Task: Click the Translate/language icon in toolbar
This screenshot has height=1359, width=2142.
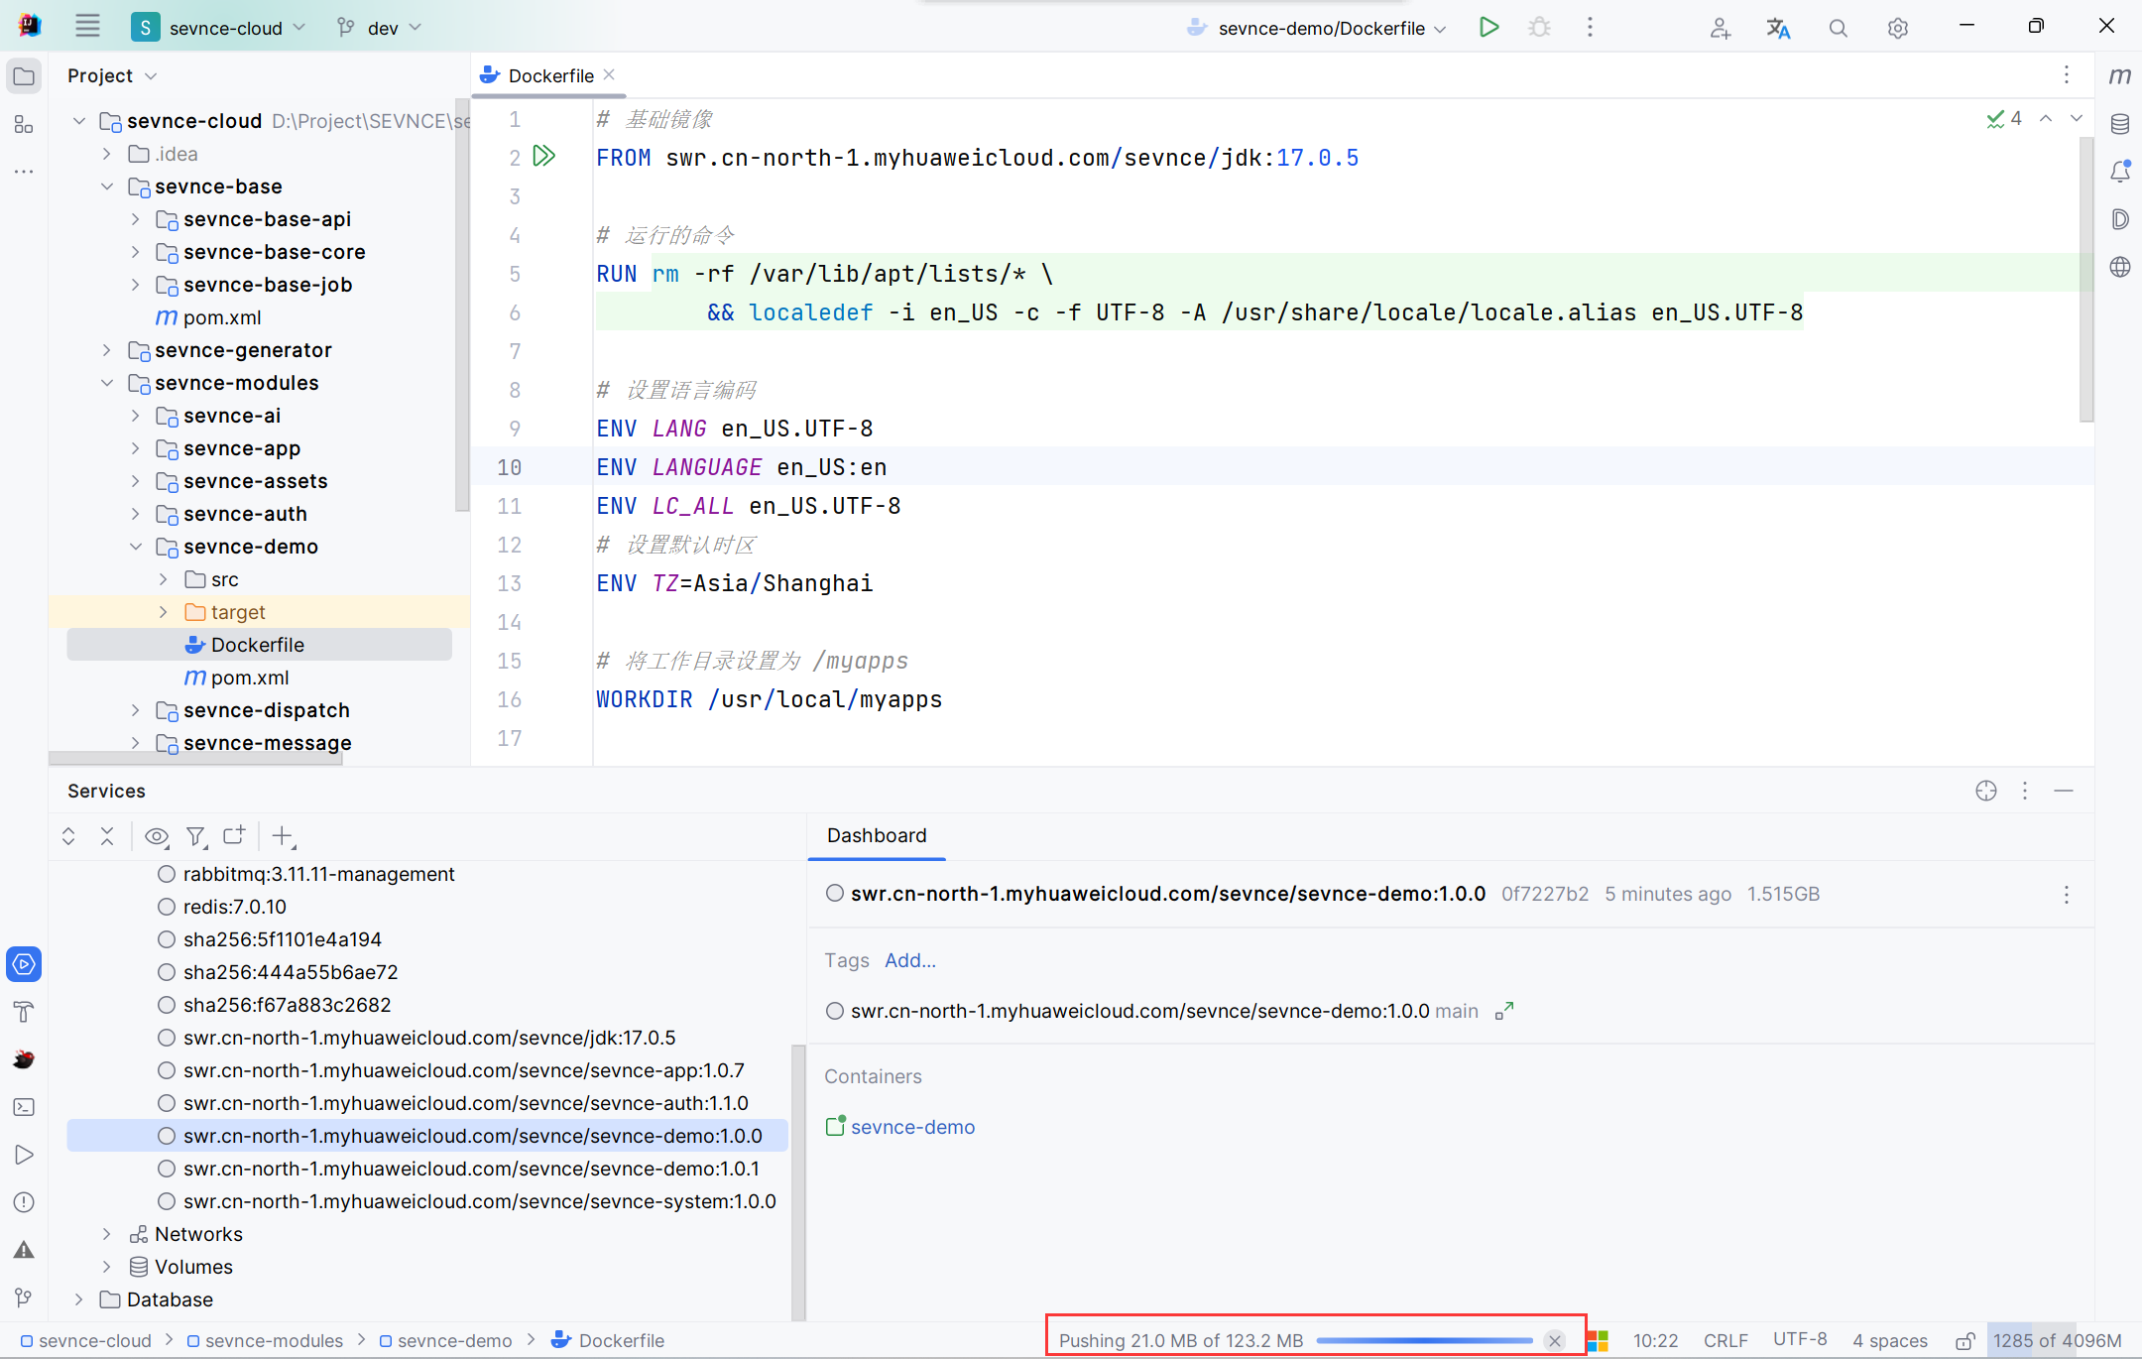Action: pos(1780,28)
